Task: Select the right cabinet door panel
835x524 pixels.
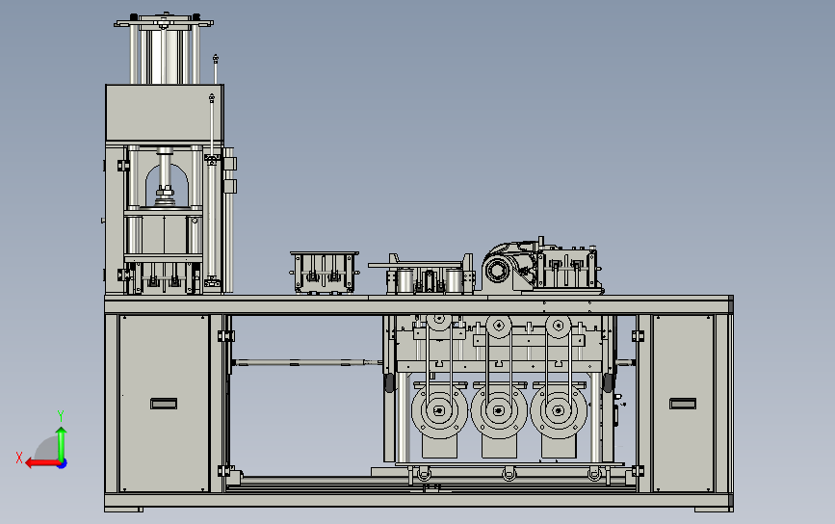Action: [683, 404]
